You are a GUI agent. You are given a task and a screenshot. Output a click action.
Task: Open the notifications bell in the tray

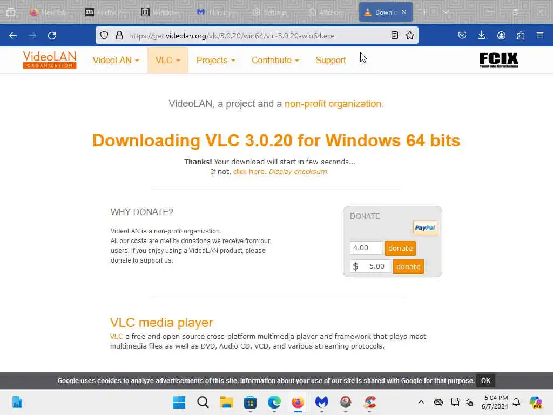[516, 402]
